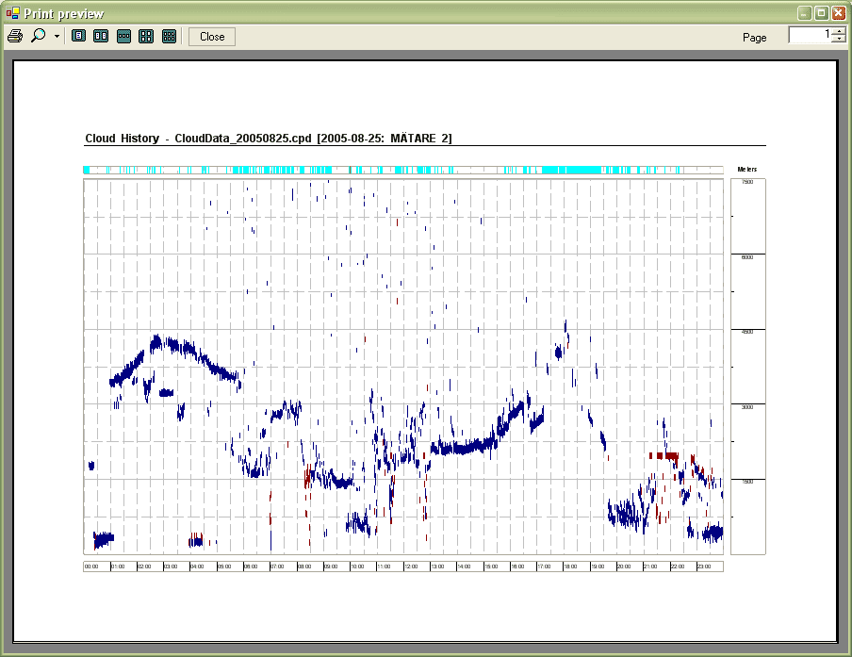This screenshot has width=852, height=657.
Task: Open the zoom level dropdown arrow
Action: pyautogui.click(x=57, y=37)
